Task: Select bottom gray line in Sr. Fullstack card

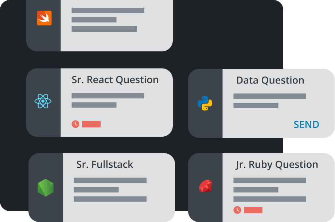Action: pyautogui.click(x=110, y=199)
